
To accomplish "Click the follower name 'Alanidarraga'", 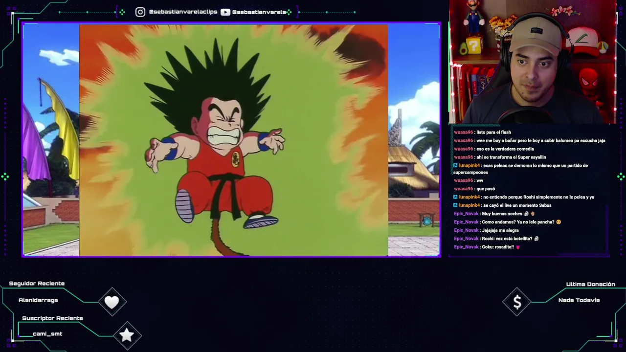I will tap(38, 300).
